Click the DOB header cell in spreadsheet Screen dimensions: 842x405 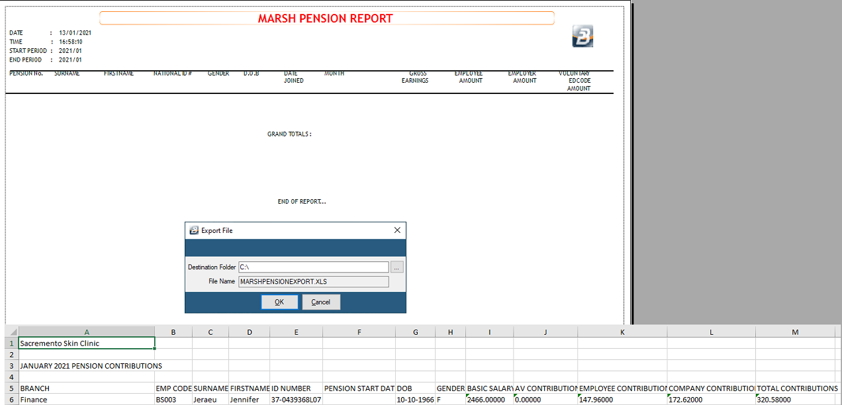tap(416, 388)
